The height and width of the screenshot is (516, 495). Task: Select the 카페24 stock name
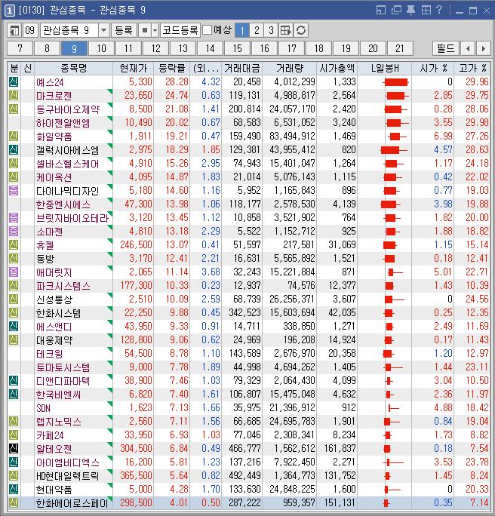50,435
